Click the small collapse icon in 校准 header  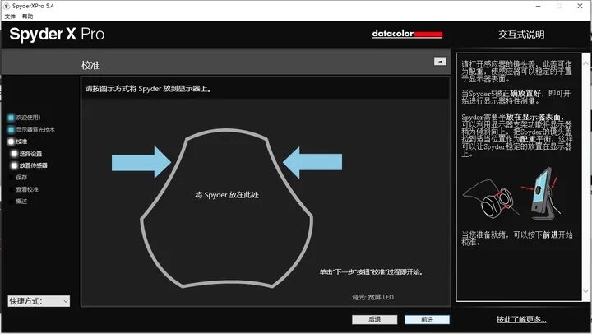[440, 61]
